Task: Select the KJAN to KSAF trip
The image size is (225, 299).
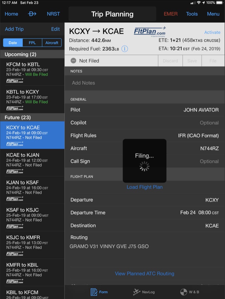Action: 32,190
